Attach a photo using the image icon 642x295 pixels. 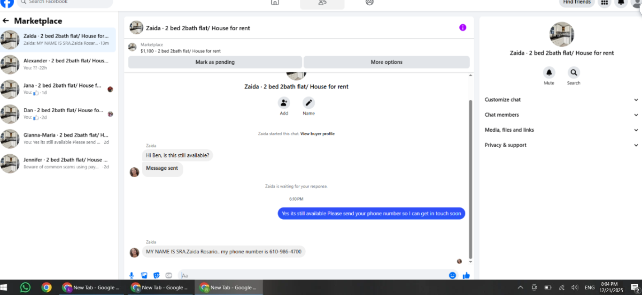point(144,275)
